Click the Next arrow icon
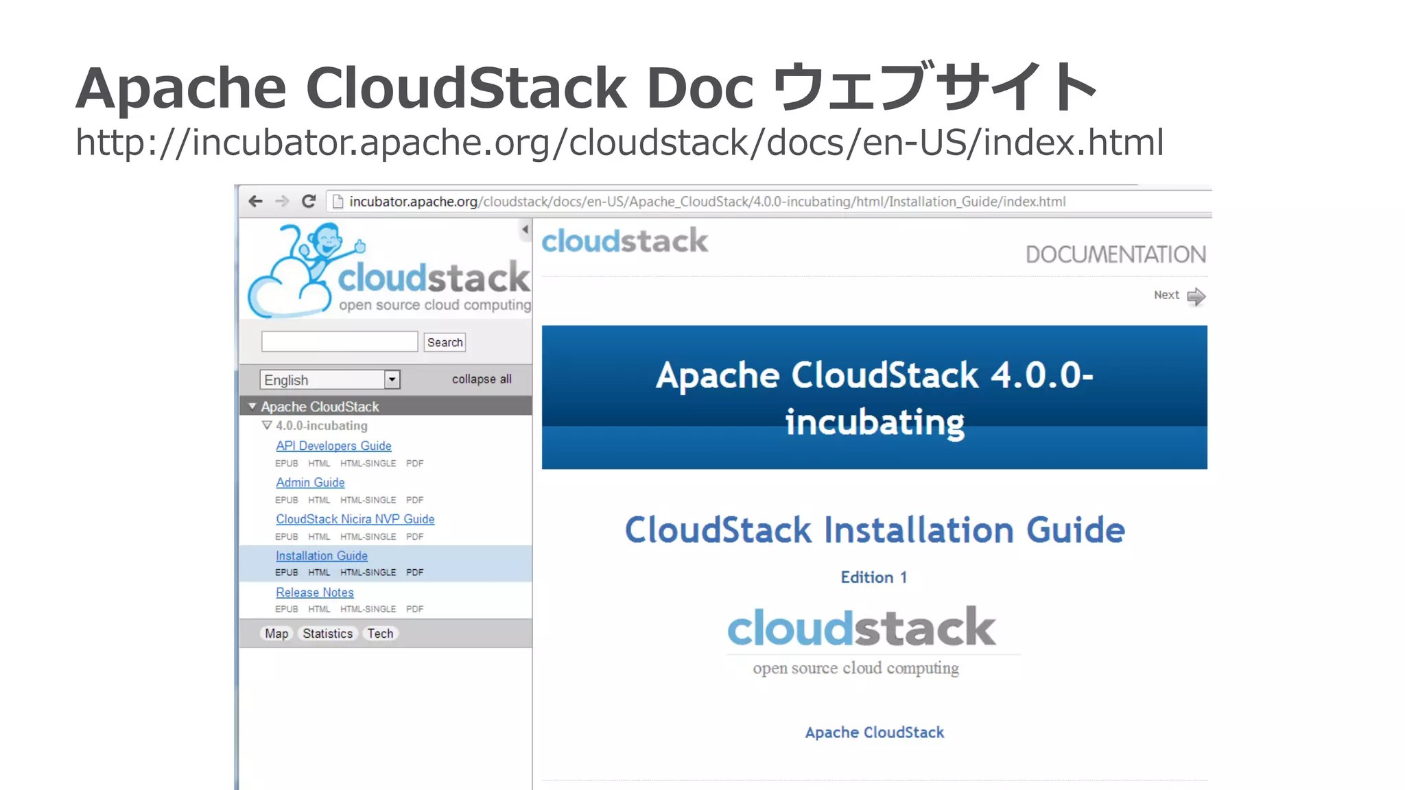The width and height of the screenshot is (1405, 790). [1196, 296]
